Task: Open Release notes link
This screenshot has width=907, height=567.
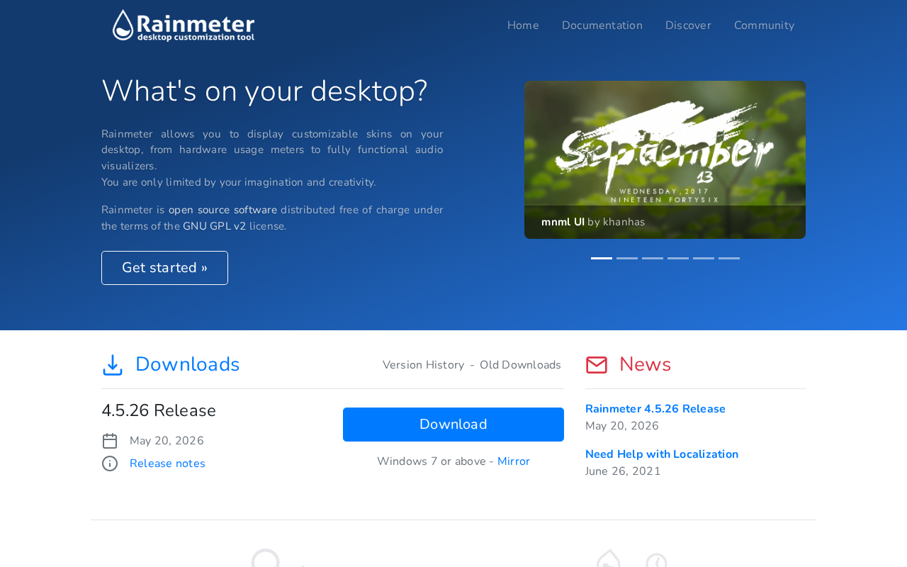Action: coord(167,464)
